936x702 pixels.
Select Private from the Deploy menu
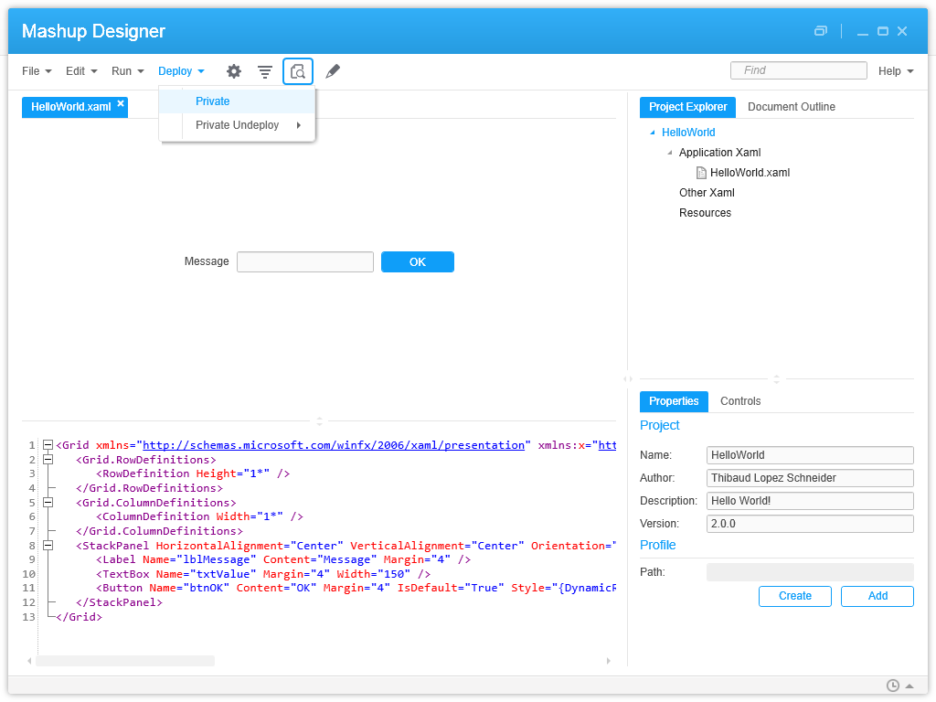[213, 101]
